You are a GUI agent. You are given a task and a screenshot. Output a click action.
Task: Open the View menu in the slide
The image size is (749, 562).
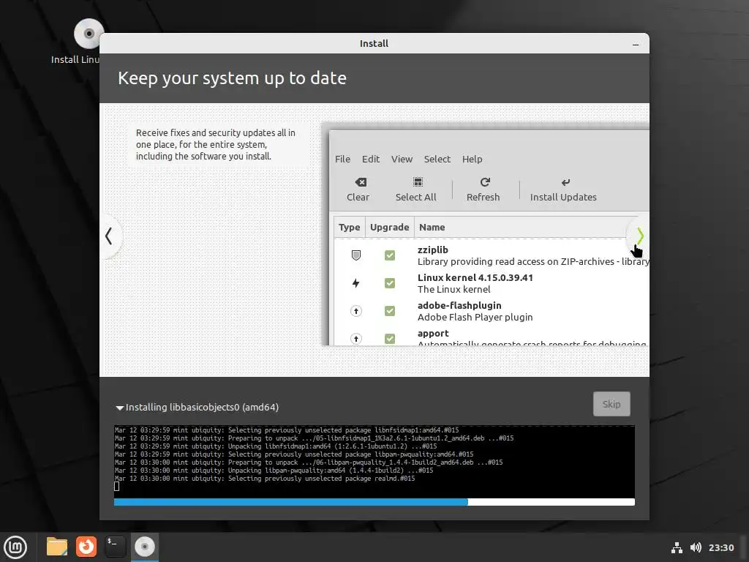[x=402, y=159]
